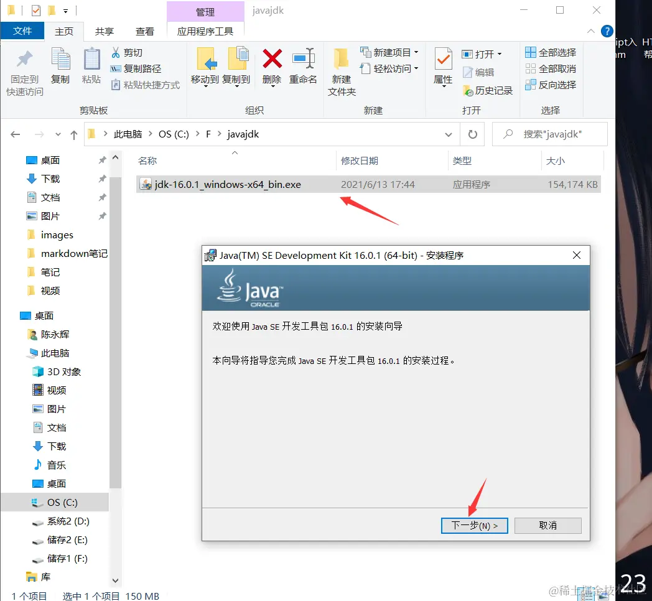Expand the chevron after 此电脑 in path
Image resolution: width=652 pixels, height=601 pixels.
tap(151, 134)
